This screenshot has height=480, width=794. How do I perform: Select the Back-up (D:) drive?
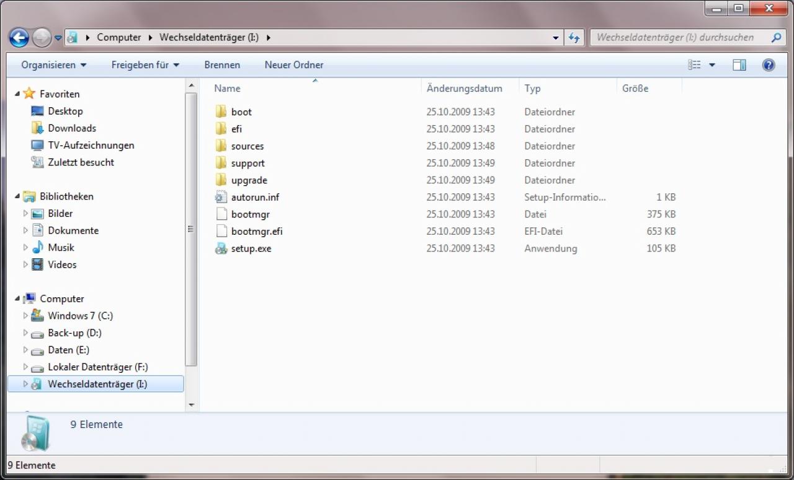tap(74, 333)
